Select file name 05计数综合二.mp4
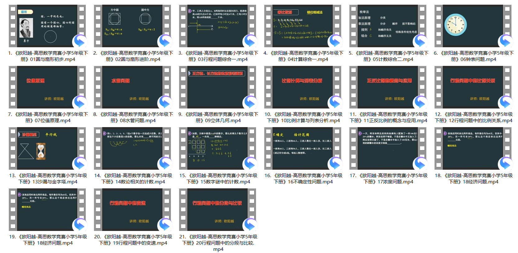518x253 pixels. pyautogui.click(x=388, y=56)
